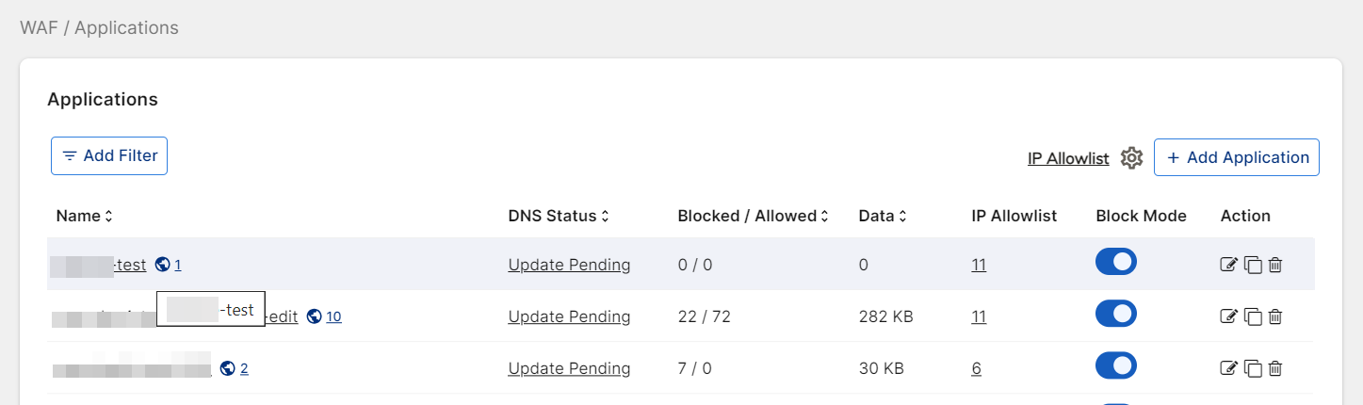This screenshot has width=1363, height=405.
Task: Duplicate the application with 282 KB data
Action: coord(1253,316)
